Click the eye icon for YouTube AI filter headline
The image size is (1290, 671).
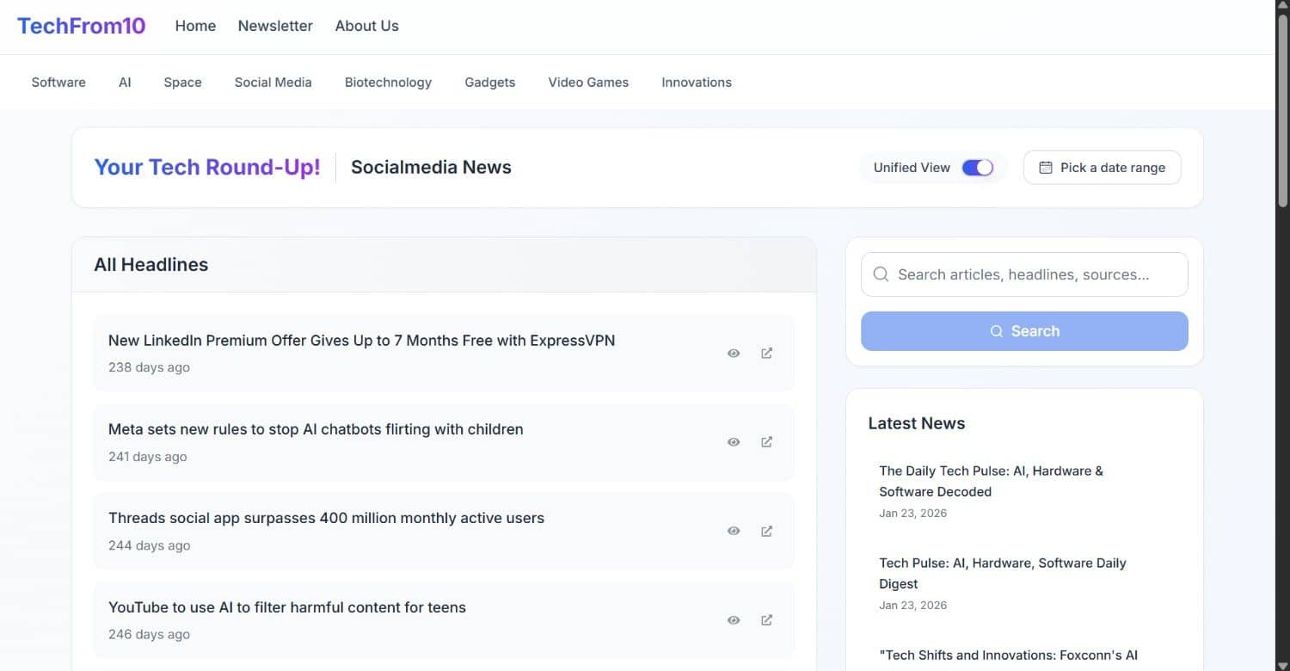(x=734, y=620)
